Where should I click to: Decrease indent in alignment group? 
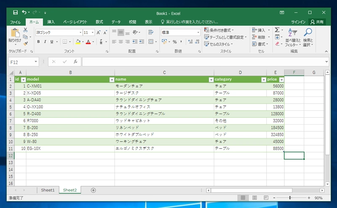point(135,42)
